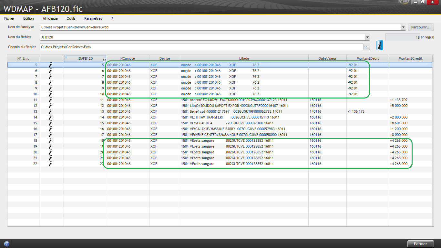Viewport: 441px width, 248px height.
Task: Sort by IDAFB120 column header
Action: click(x=85, y=58)
